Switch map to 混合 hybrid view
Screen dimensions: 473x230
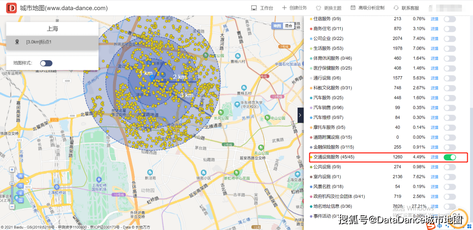pos(289,26)
